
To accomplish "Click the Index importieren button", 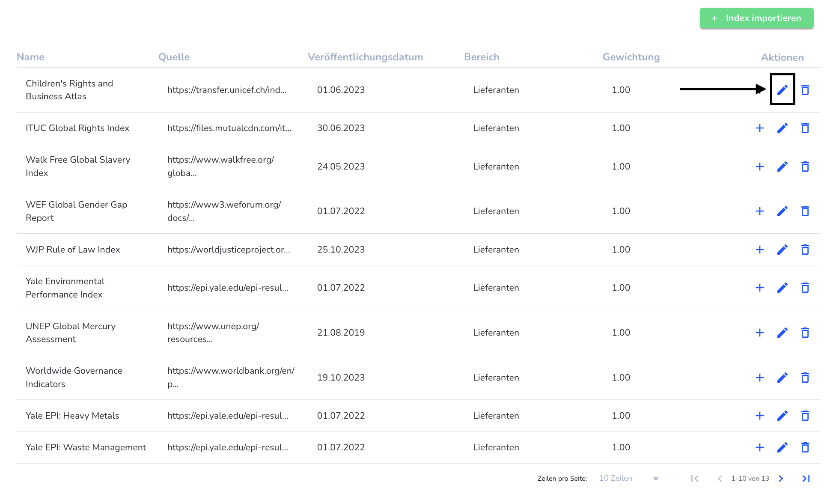I will point(756,18).
